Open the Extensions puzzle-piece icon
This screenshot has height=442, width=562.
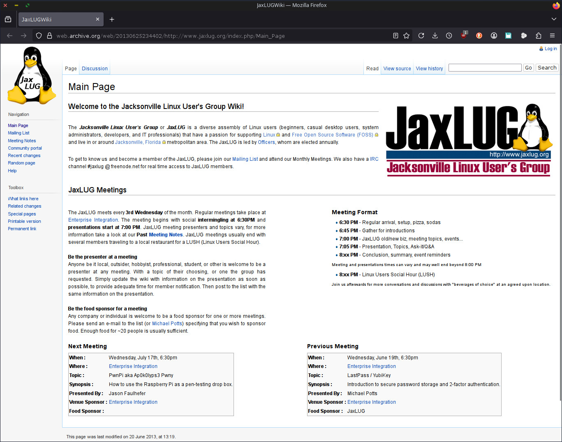tap(539, 36)
